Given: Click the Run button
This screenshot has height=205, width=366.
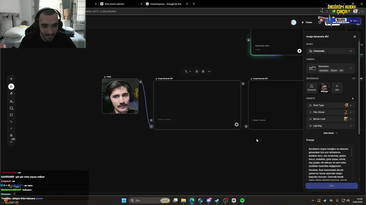Looking at the screenshot, I should (x=331, y=186).
